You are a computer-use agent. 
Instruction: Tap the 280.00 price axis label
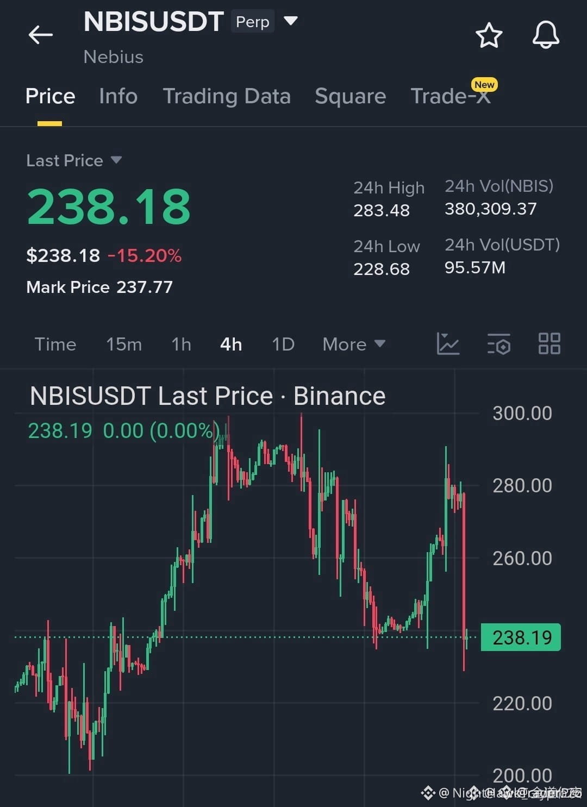coord(522,485)
